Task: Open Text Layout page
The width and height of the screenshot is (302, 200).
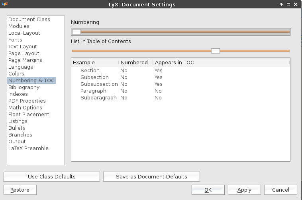Action: tap(23, 47)
